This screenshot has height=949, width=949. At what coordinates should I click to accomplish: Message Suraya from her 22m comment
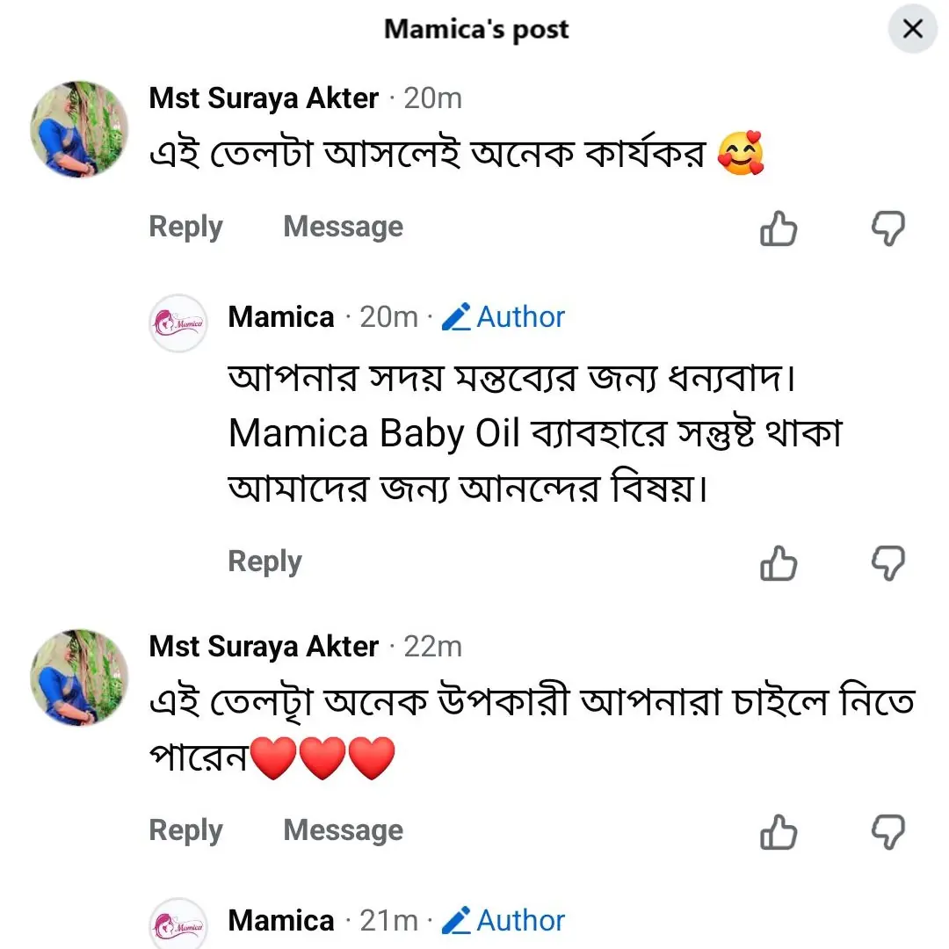(x=343, y=830)
